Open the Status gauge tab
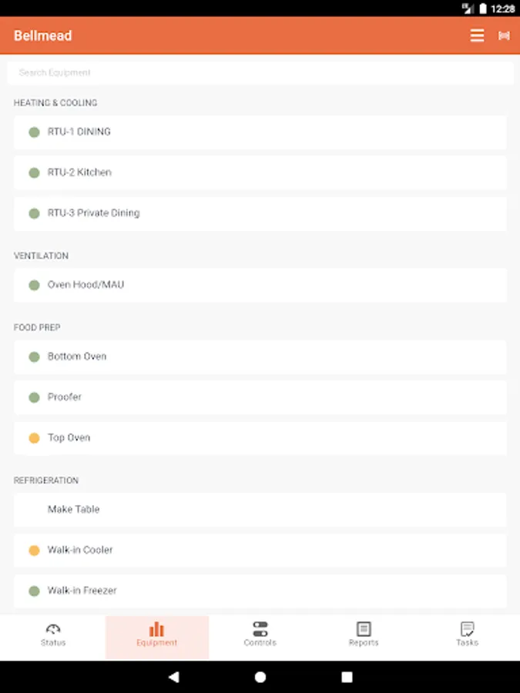 pyautogui.click(x=53, y=634)
